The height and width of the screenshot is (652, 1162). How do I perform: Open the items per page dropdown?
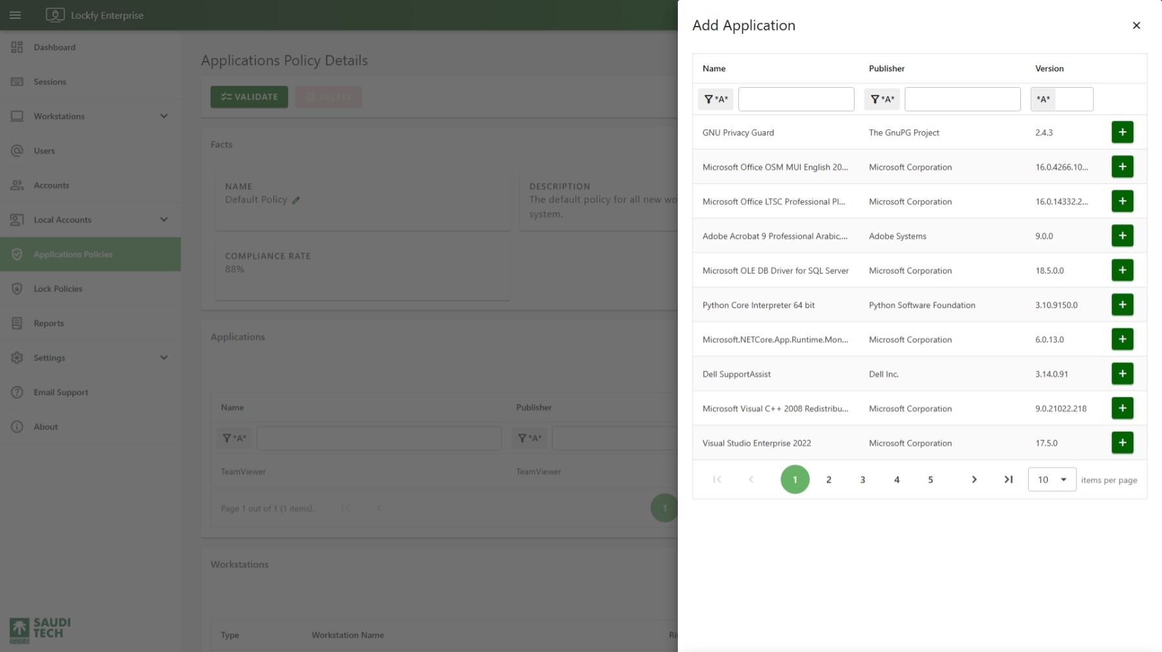coord(1052,479)
